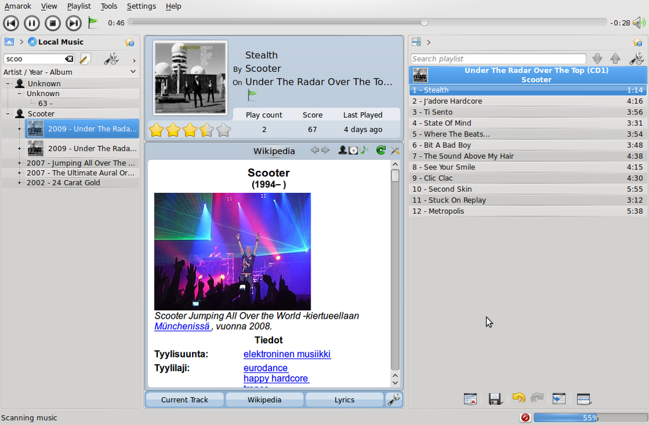Viewport: 649px width, 425px height.
Task: Expand the 2007 - Jumping All Over album
Action: pos(20,163)
